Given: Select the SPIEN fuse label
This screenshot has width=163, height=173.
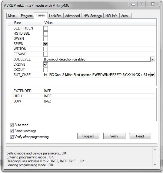Looking at the screenshot, I should coord(18,44).
